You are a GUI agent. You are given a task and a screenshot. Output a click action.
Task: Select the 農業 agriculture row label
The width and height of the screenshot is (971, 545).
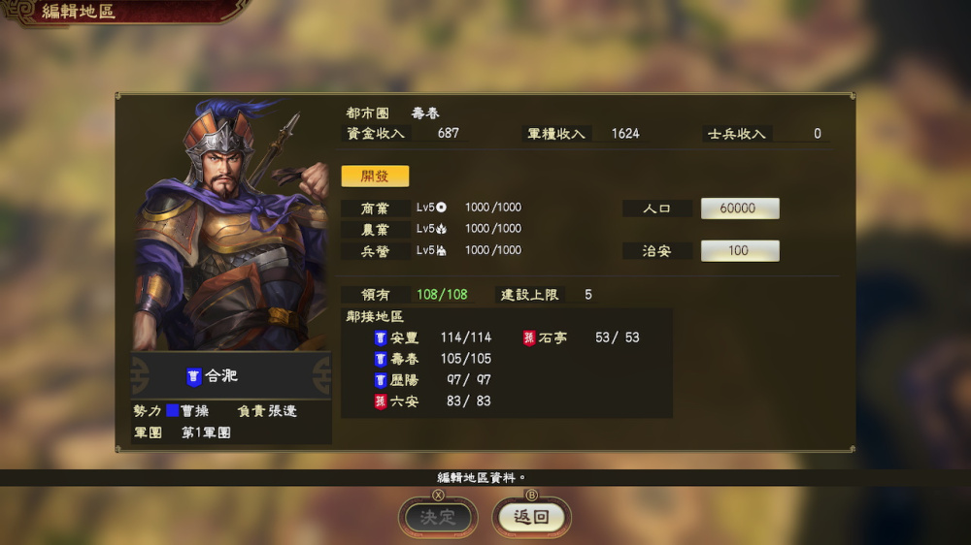click(x=375, y=230)
